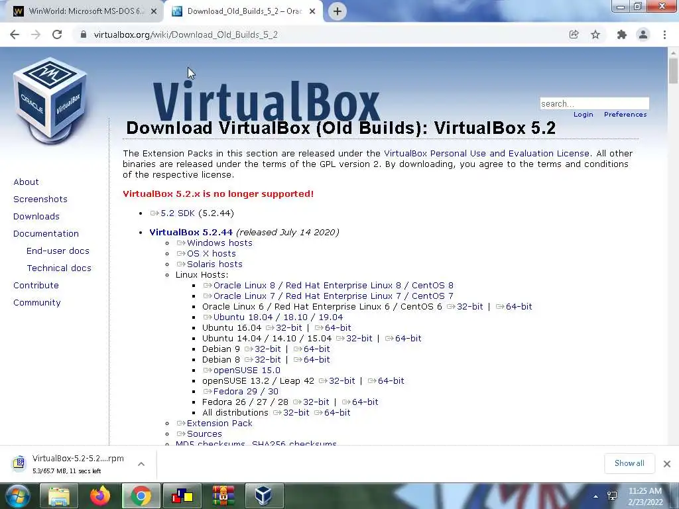This screenshot has width=679, height=509.
Task: Reload the current page
Action: 57,34
